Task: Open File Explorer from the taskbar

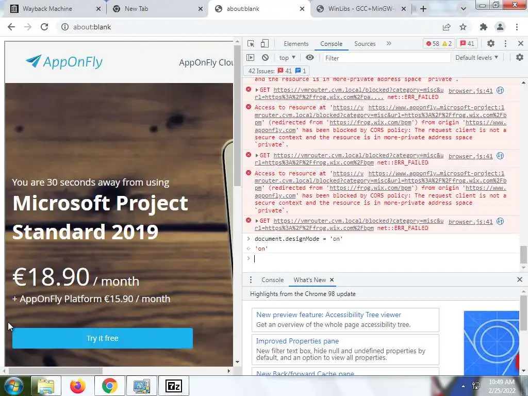Action: point(46,386)
